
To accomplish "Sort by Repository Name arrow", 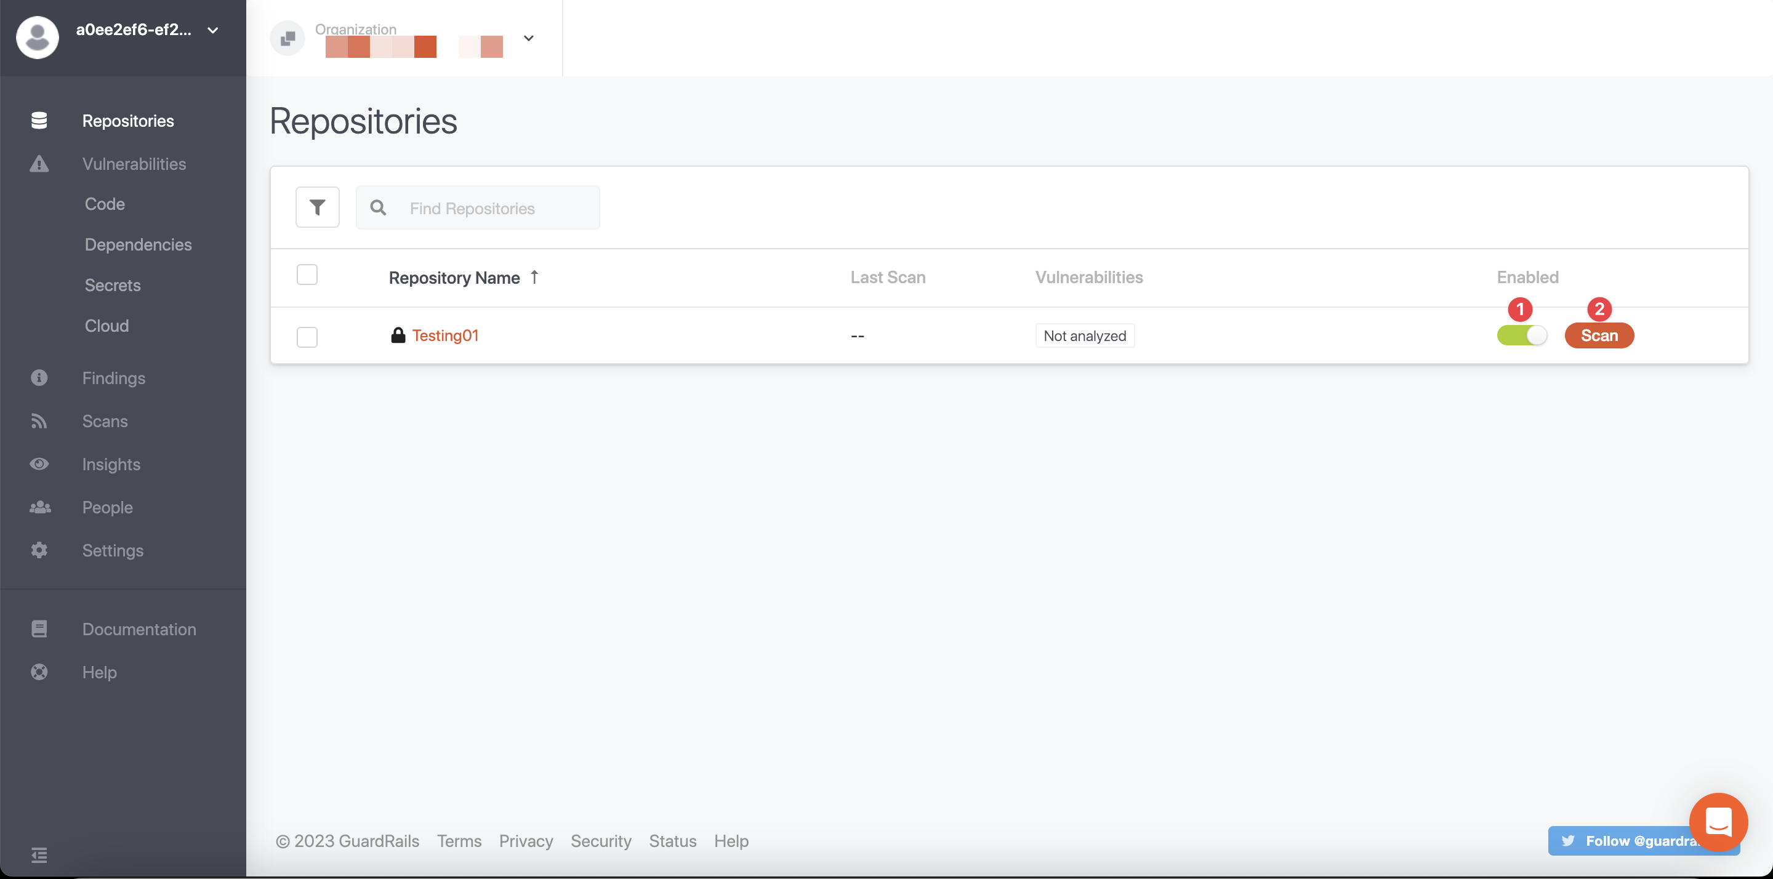I will [534, 277].
